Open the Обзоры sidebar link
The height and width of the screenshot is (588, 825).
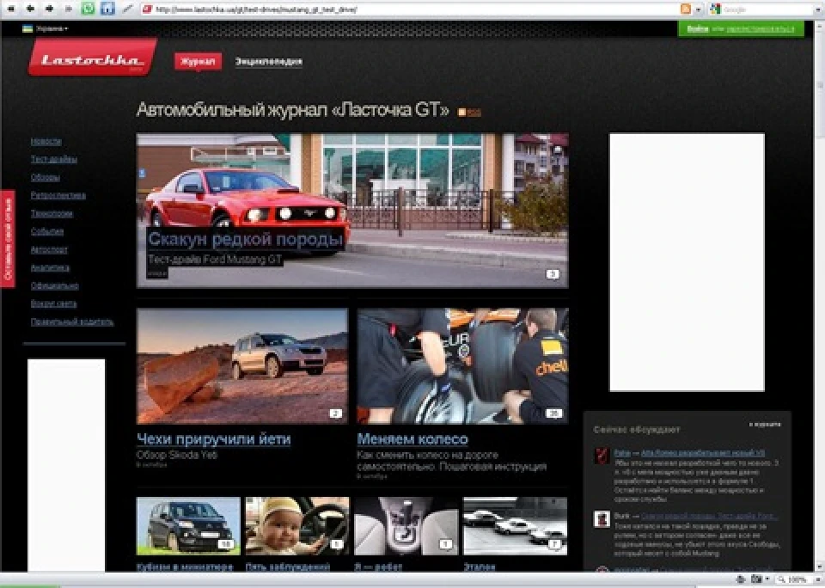pyautogui.click(x=46, y=177)
